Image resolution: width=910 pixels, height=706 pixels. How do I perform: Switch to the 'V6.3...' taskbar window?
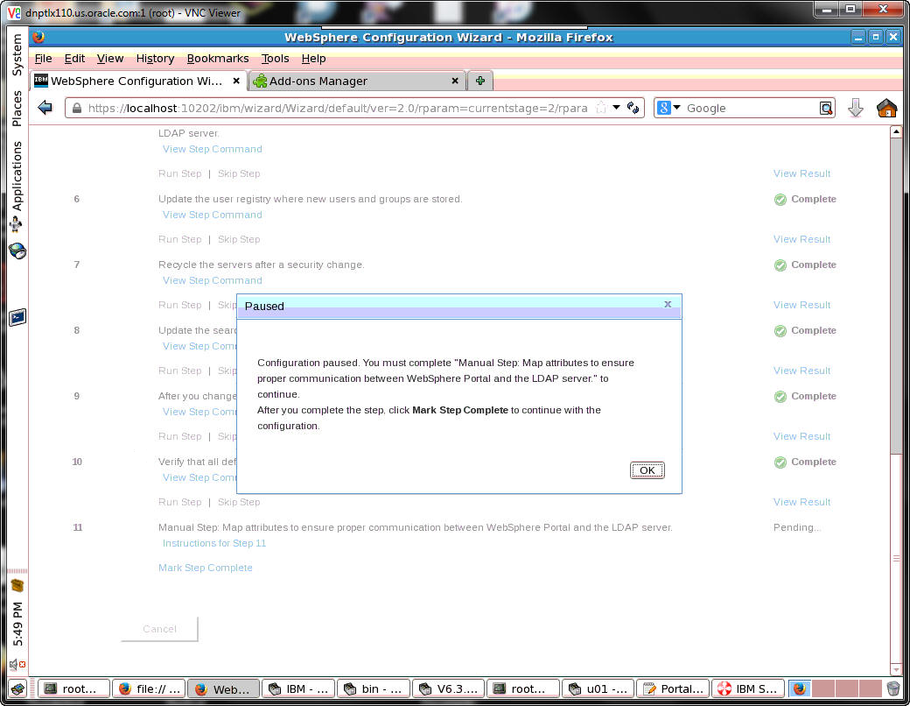click(448, 688)
